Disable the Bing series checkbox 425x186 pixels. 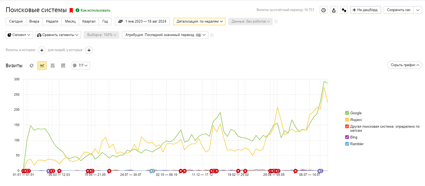tap(347, 137)
